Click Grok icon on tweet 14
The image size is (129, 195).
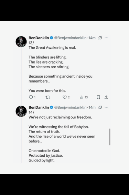100,107
